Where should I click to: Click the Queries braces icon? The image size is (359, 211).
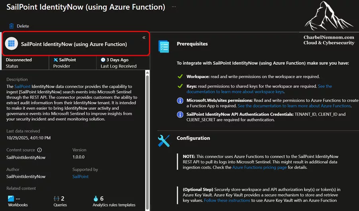click(x=56, y=198)
